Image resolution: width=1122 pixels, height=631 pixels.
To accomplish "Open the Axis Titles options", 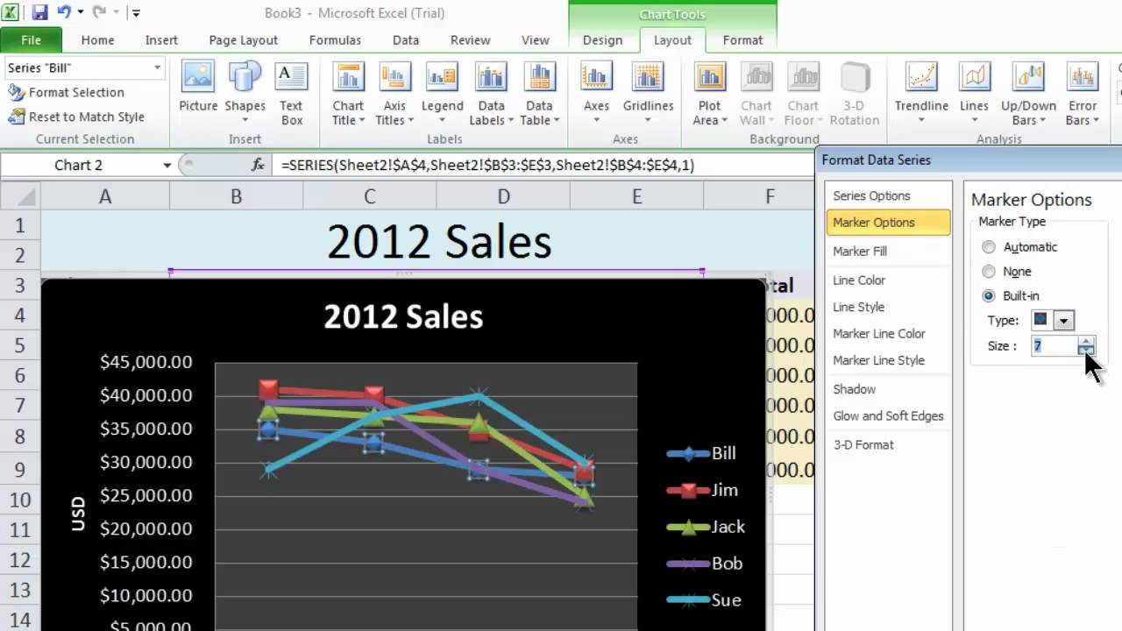I will (x=394, y=94).
